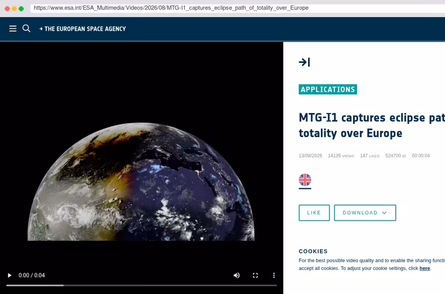445x294 pixels.
Task: Click the 00:00:04 duration value
Action: [x=421, y=156]
